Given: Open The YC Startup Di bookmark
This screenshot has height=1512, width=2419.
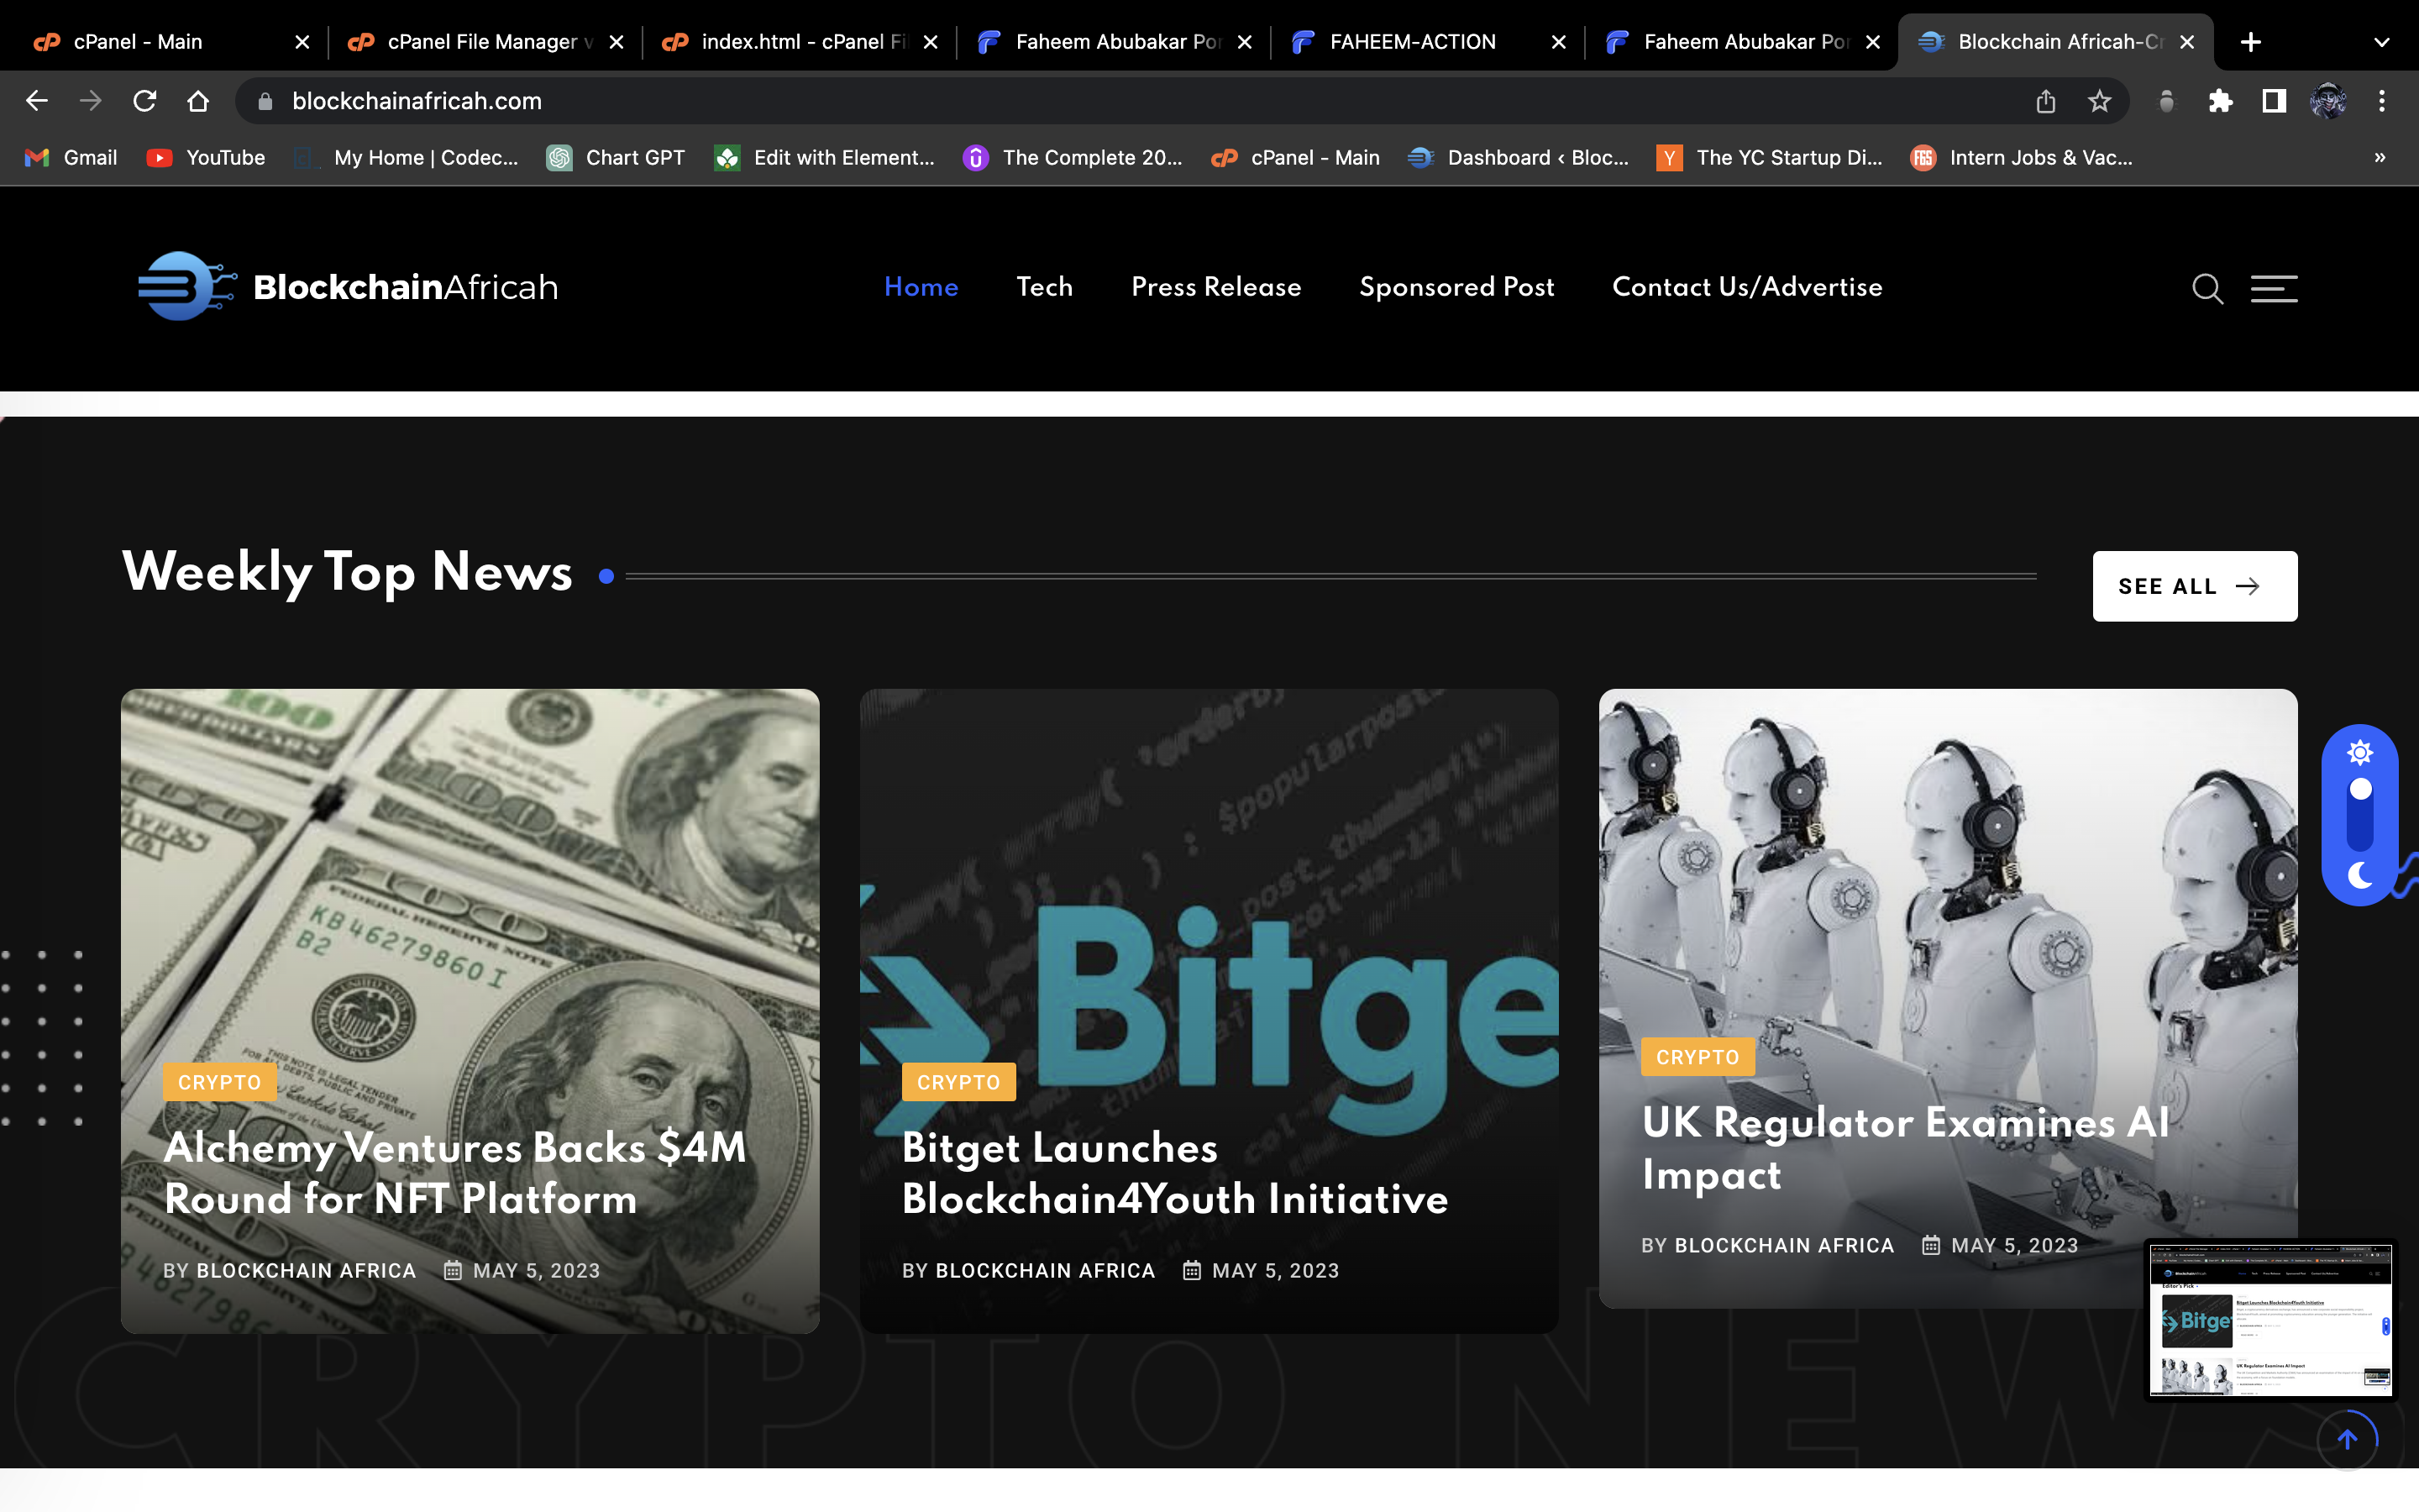Looking at the screenshot, I should coord(1769,158).
